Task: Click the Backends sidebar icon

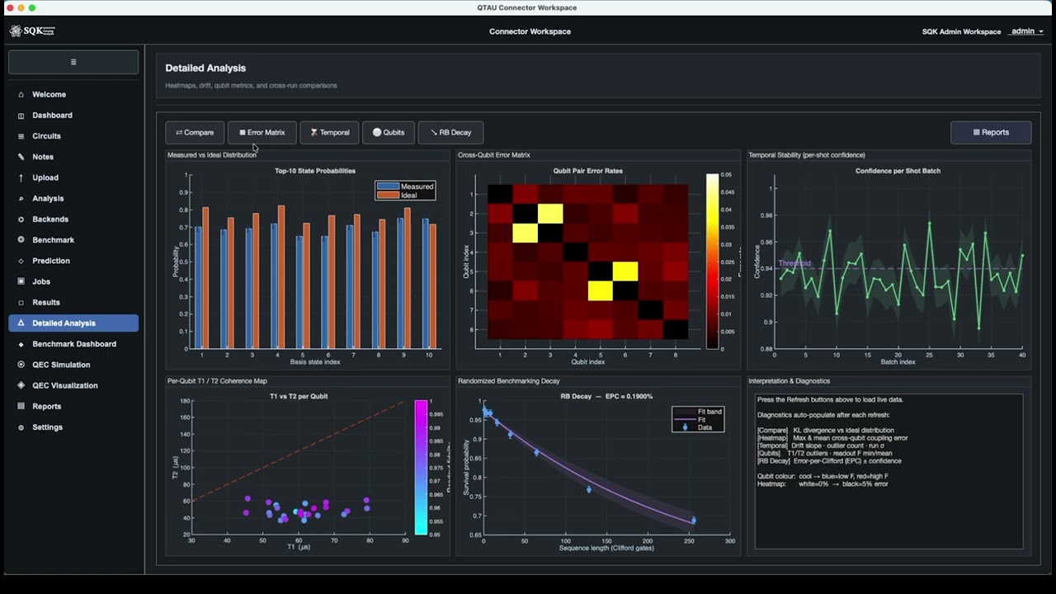Action: click(x=21, y=219)
